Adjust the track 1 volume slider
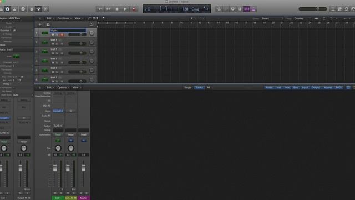The height and width of the screenshot is (200, 355). (x=77, y=34)
